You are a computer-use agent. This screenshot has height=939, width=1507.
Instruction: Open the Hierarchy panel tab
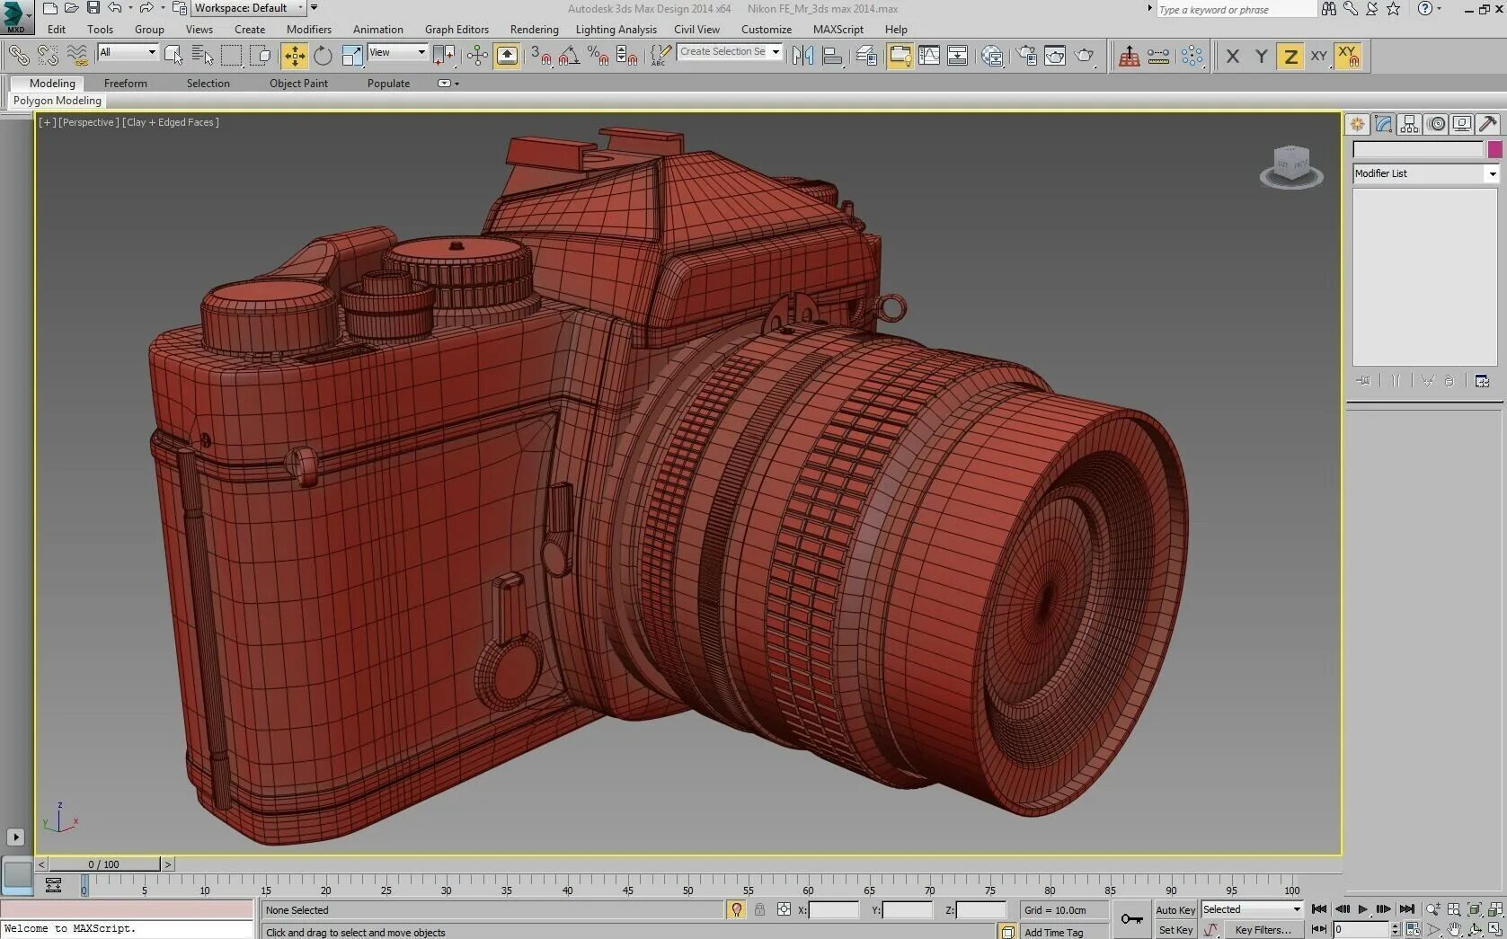(1409, 124)
